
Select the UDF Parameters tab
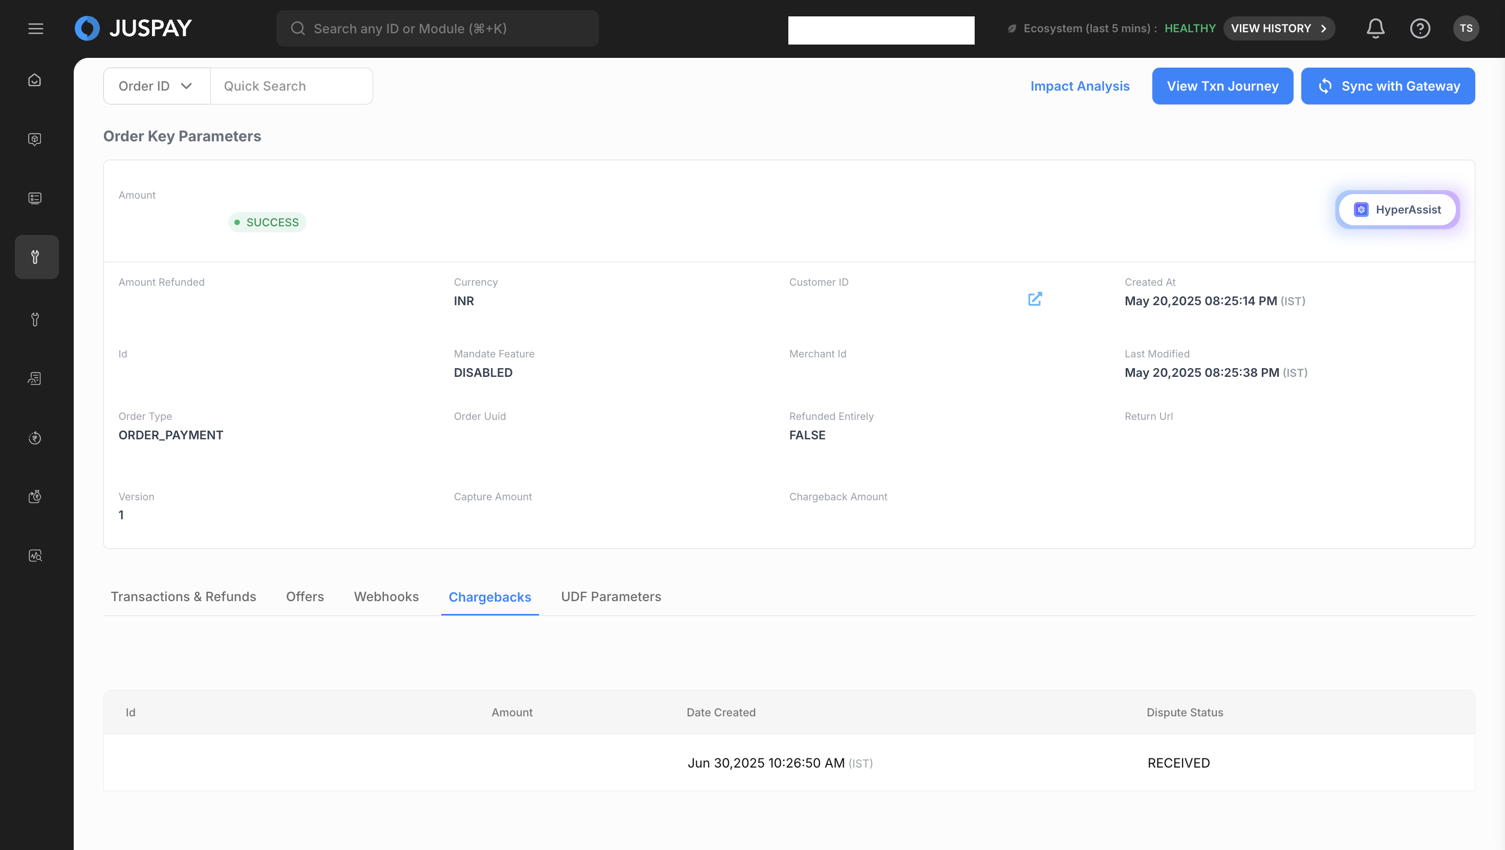click(611, 597)
